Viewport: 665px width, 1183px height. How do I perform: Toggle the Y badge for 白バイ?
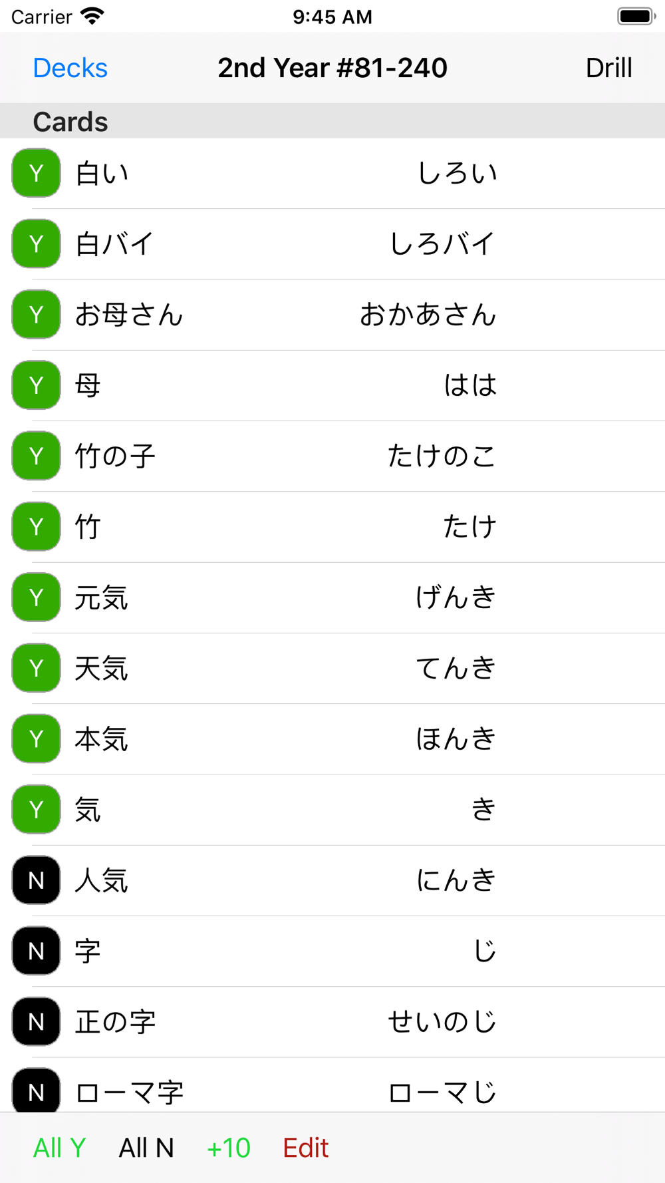(x=36, y=244)
